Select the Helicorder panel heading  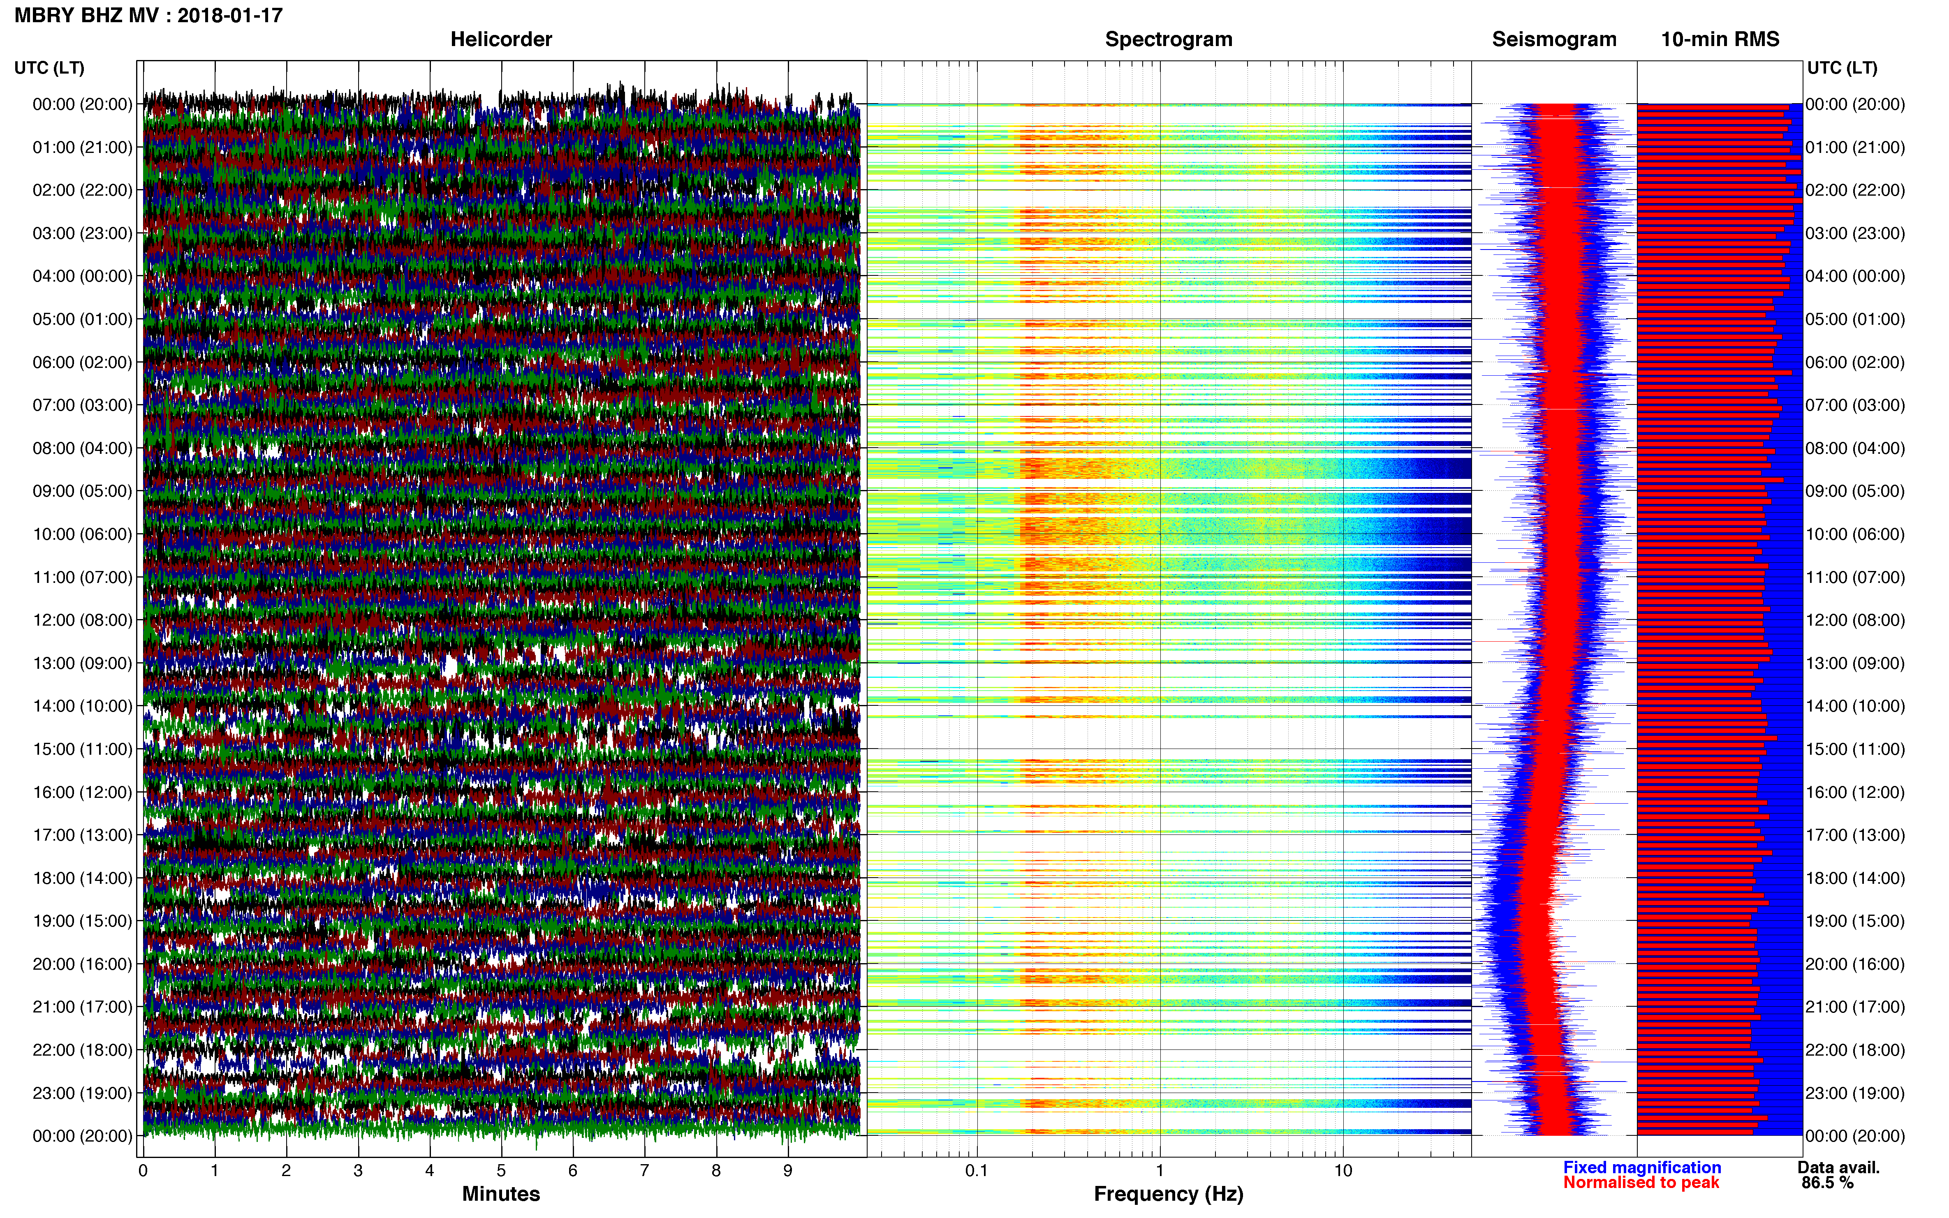coord(501,39)
